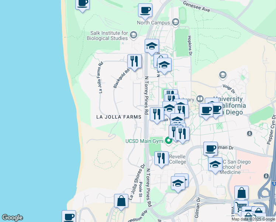This screenshot has height=222, width=276.
Task: Click the front school marker south of Revelle College
Action: pos(178,183)
